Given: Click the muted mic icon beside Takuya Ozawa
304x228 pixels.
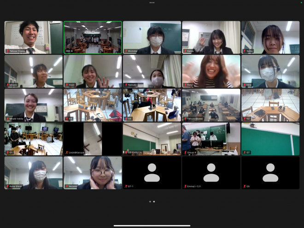Looking at the screenshot, I should [7, 51].
